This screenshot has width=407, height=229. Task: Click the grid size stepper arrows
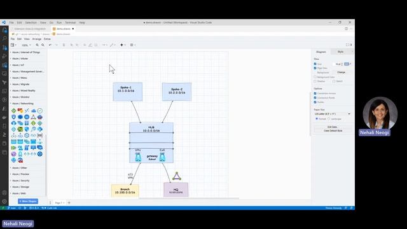[x=342, y=64]
